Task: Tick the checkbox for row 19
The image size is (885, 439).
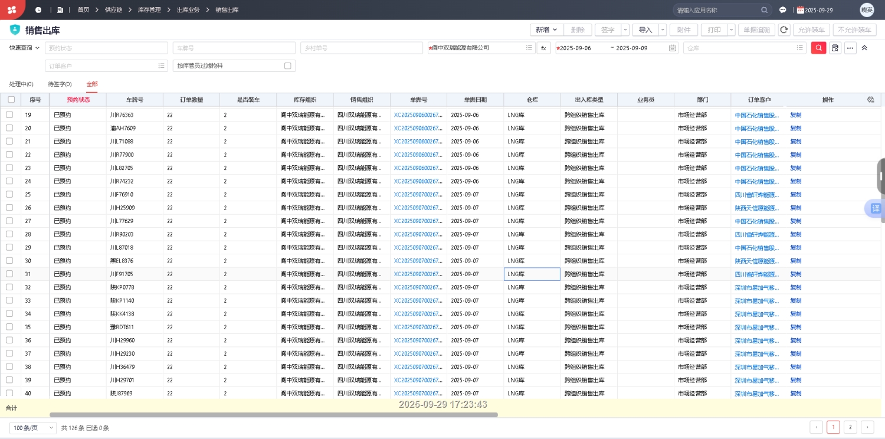Action: [9, 115]
